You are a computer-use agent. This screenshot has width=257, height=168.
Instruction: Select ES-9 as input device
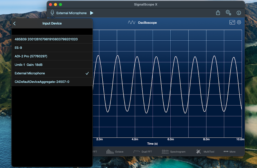(52, 48)
